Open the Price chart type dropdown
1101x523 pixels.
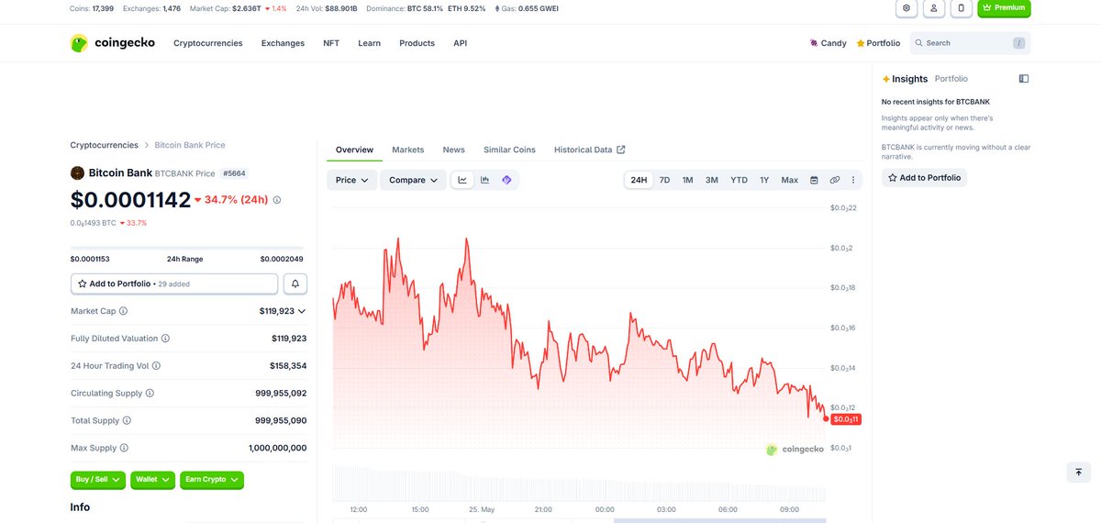(351, 180)
